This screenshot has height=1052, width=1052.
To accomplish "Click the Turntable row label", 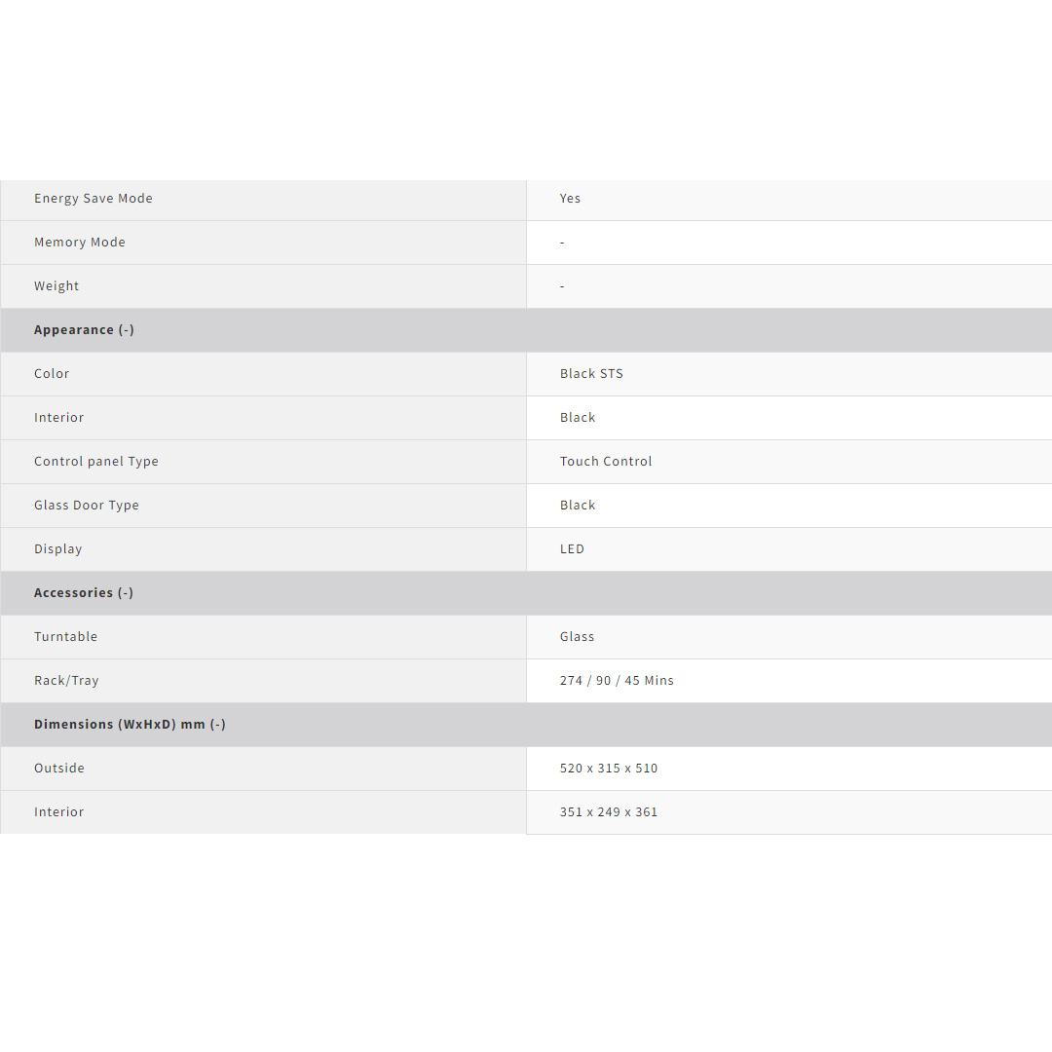I will tap(66, 637).
